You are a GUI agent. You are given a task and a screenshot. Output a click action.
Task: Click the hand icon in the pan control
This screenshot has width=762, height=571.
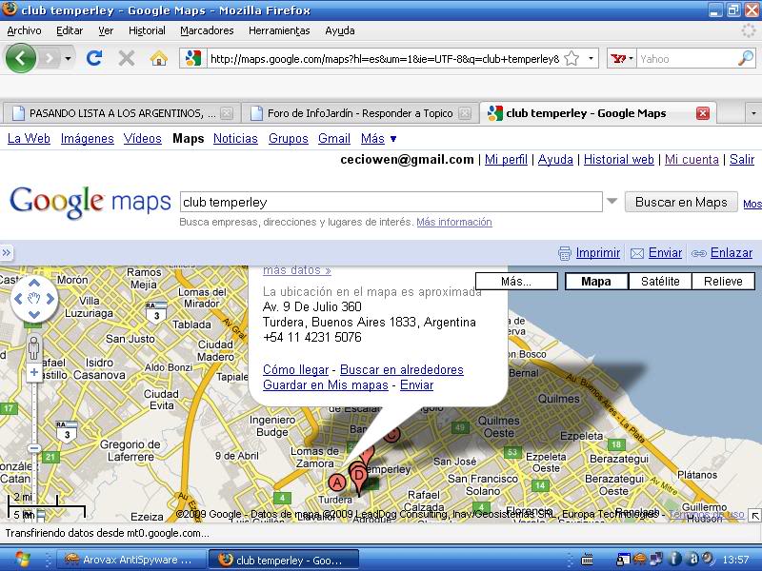(x=34, y=298)
